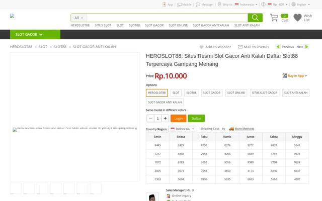The height and width of the screenshot is (201, 322).
Task: Select the HEROSLOT88 option
Action: (157, 92)
